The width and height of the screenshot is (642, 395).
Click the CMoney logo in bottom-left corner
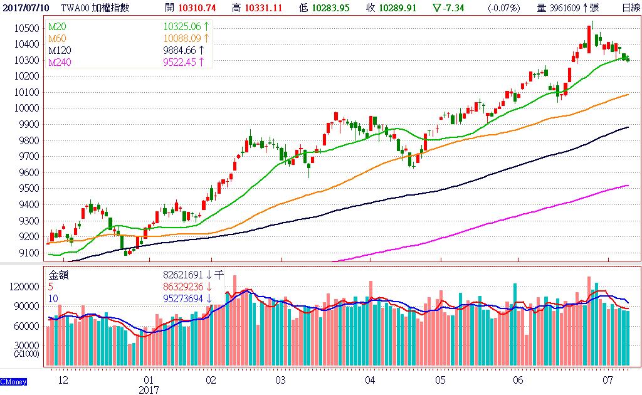[x=13, y=381]
